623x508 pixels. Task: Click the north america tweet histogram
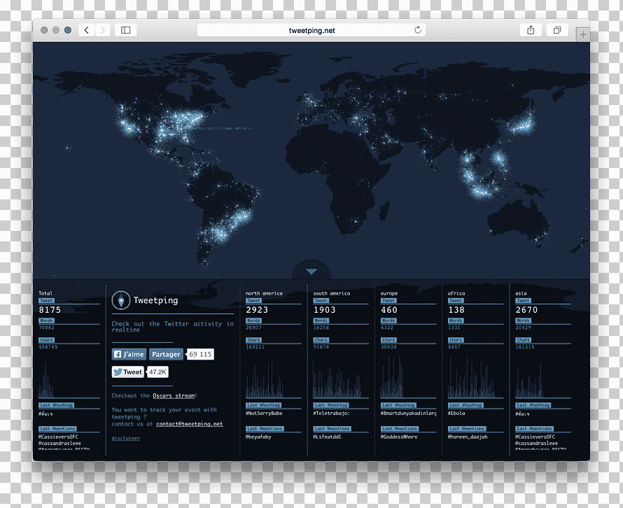264,379
